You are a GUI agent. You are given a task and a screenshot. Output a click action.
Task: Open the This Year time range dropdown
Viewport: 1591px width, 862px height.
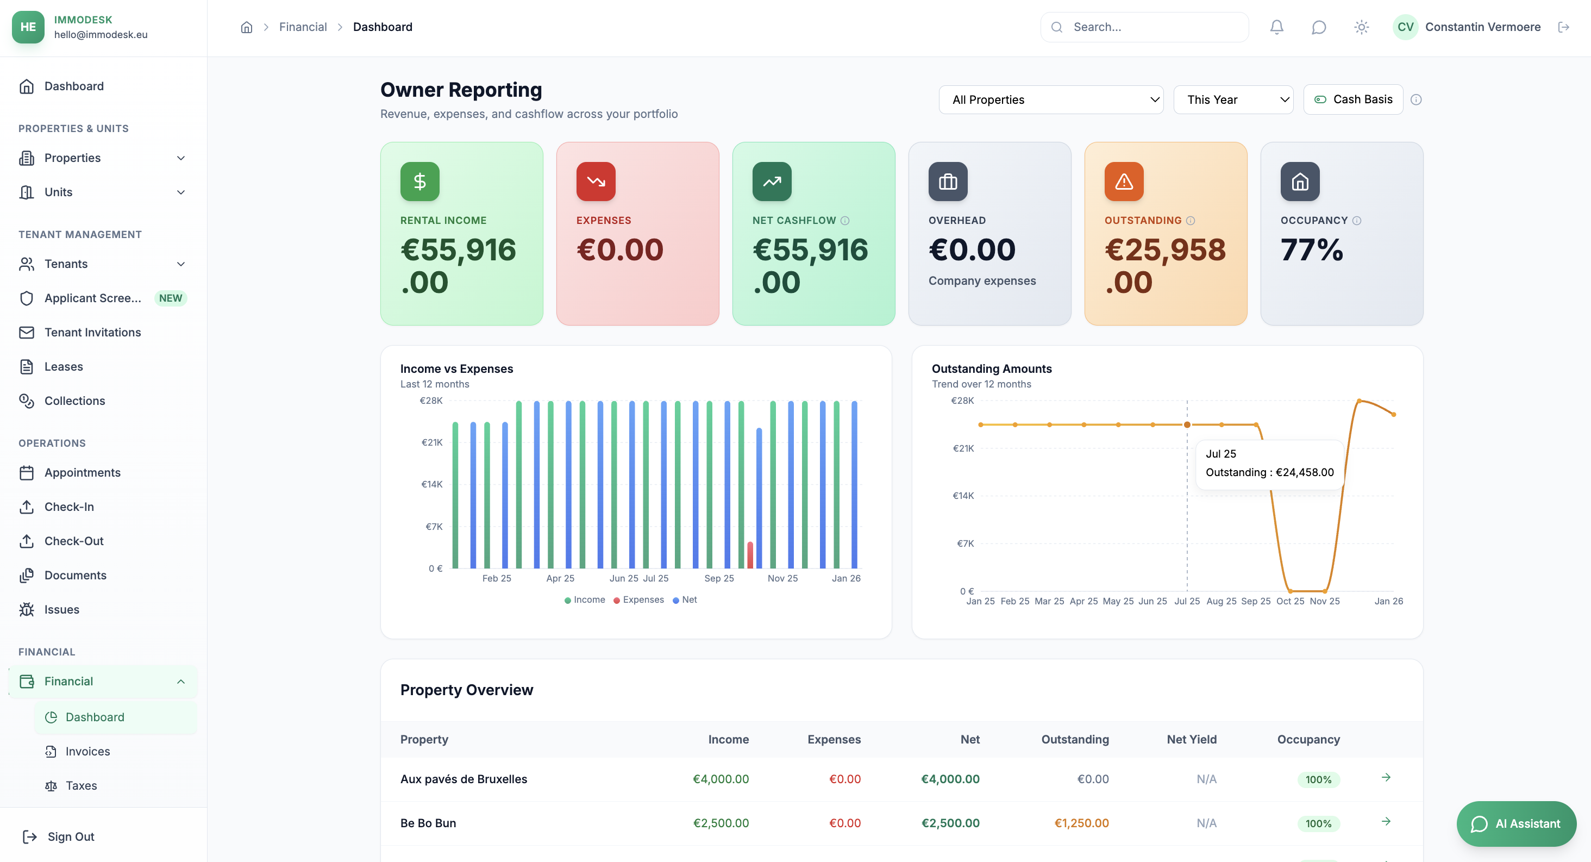point(1233,99)
